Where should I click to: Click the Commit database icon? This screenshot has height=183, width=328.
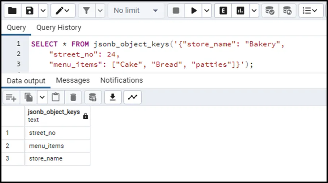270,11
